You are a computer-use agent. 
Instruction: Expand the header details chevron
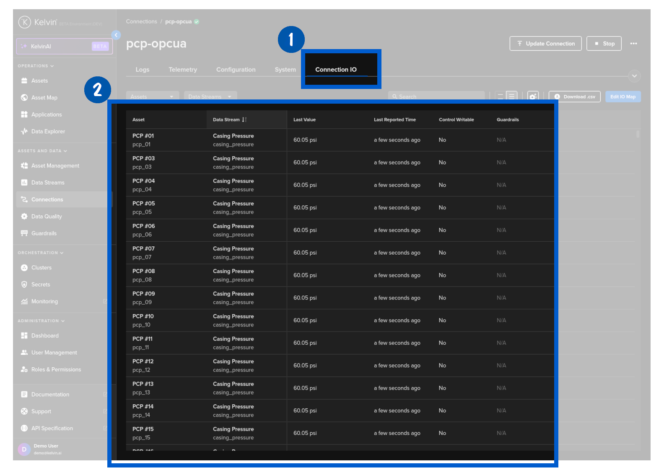pos(634,76)
